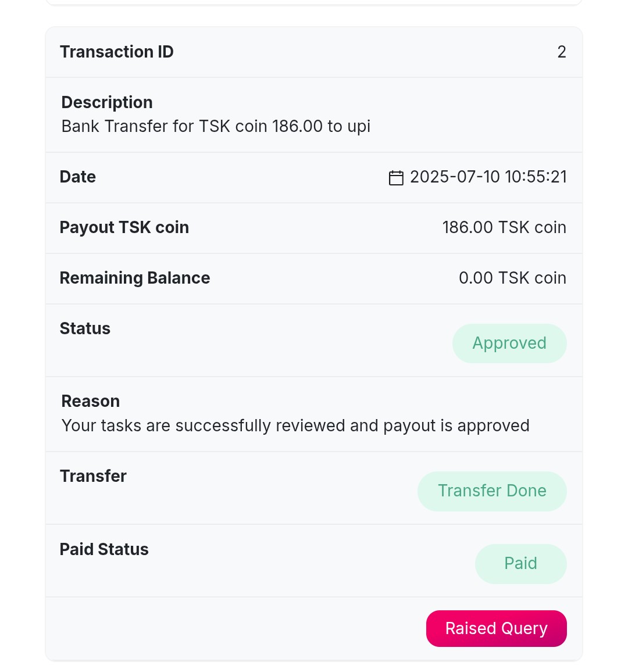Click the Payout TSK coin label
628x669 pixels.
(x=124, y=227)
